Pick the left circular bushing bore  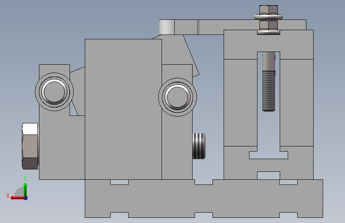pyautogui.click(x=55, y=92)
